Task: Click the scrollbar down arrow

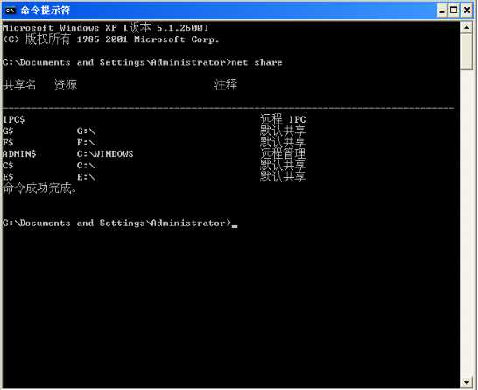Action: tap(467, 382)
